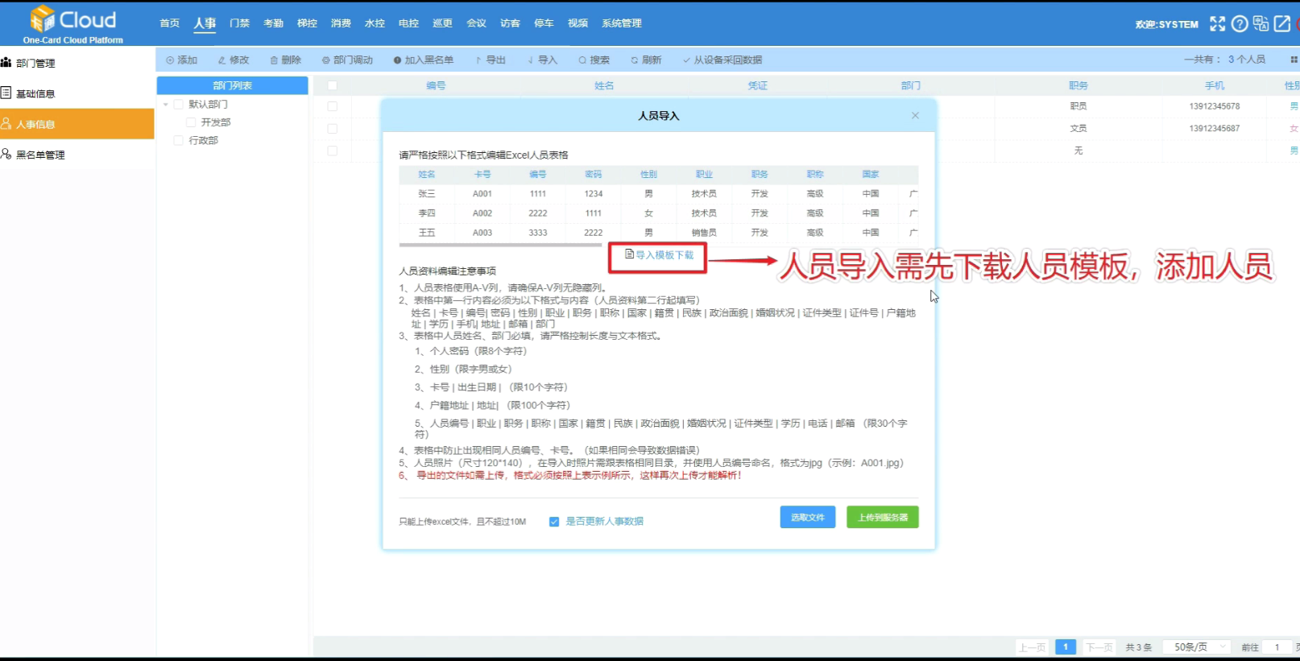The width and height of the screenshot is (1300, 661).
Task: Click the 张三 cell in sample table
Action: pos(427,194)
